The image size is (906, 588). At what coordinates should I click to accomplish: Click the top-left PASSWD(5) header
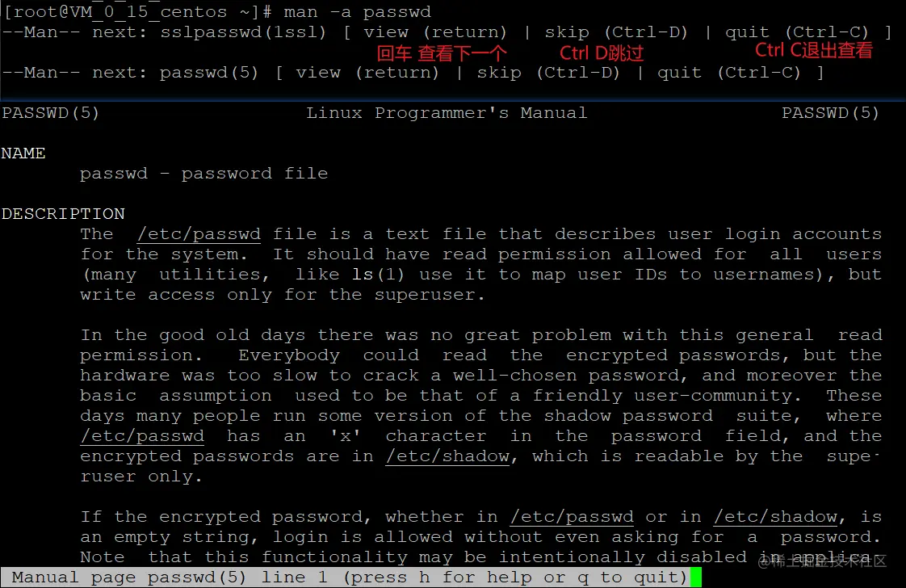click(x=50, y=113)
